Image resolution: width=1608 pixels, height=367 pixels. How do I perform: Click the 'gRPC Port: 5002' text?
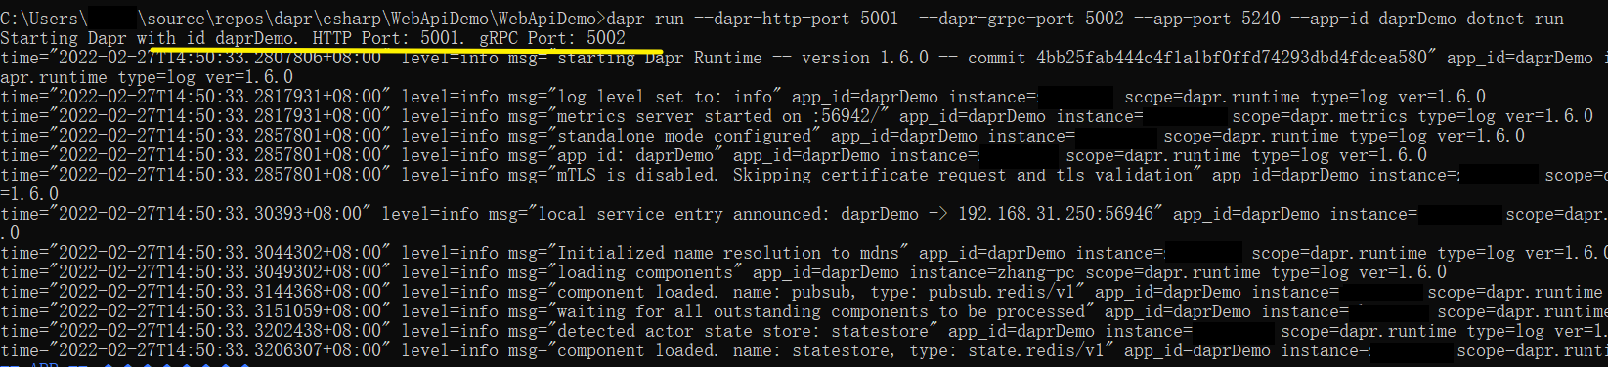pos(552,38)
